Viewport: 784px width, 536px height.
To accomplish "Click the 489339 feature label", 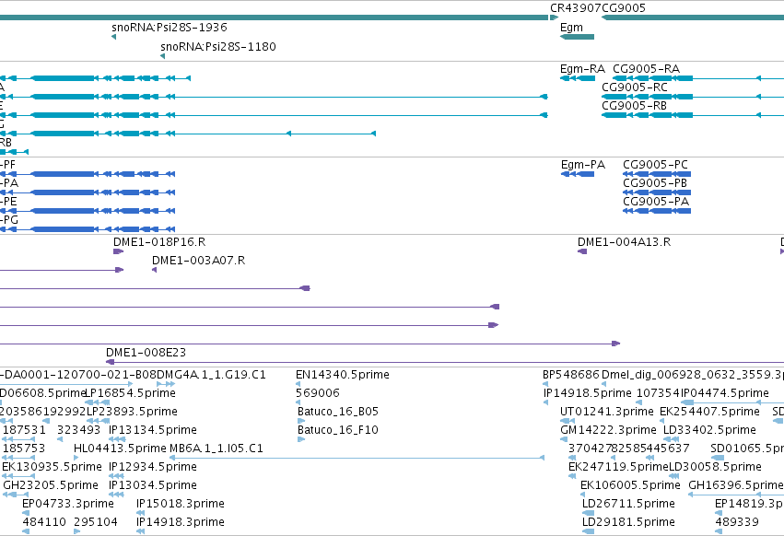I will (737, 522).
